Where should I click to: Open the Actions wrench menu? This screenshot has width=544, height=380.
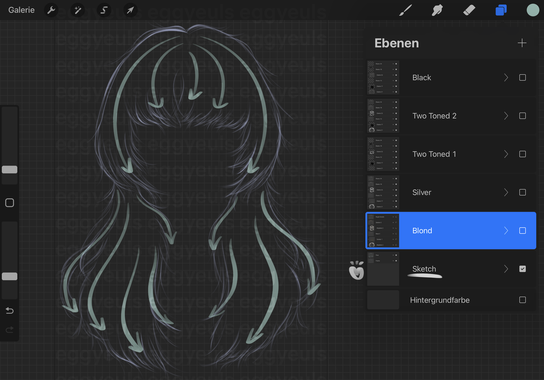[51, 10]
